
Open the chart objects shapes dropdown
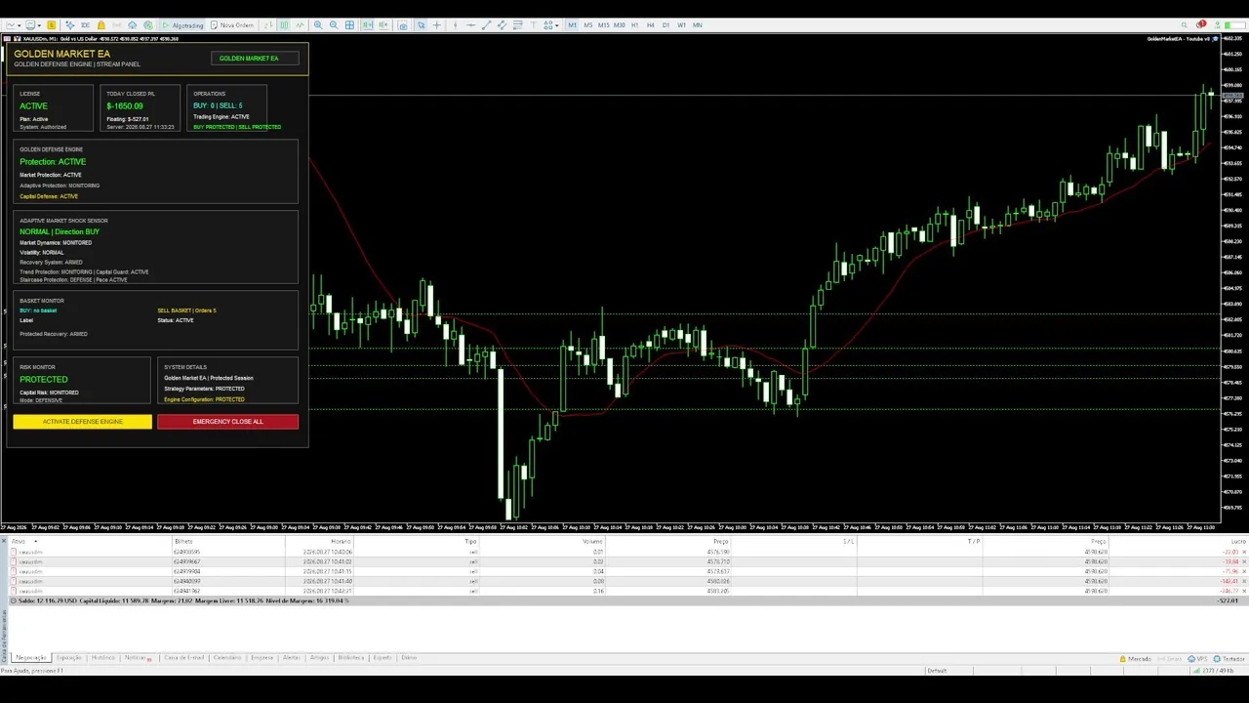[551, 25]
